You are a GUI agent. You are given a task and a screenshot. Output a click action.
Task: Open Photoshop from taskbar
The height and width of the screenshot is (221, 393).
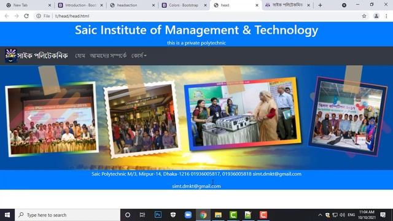coord(158,215)
